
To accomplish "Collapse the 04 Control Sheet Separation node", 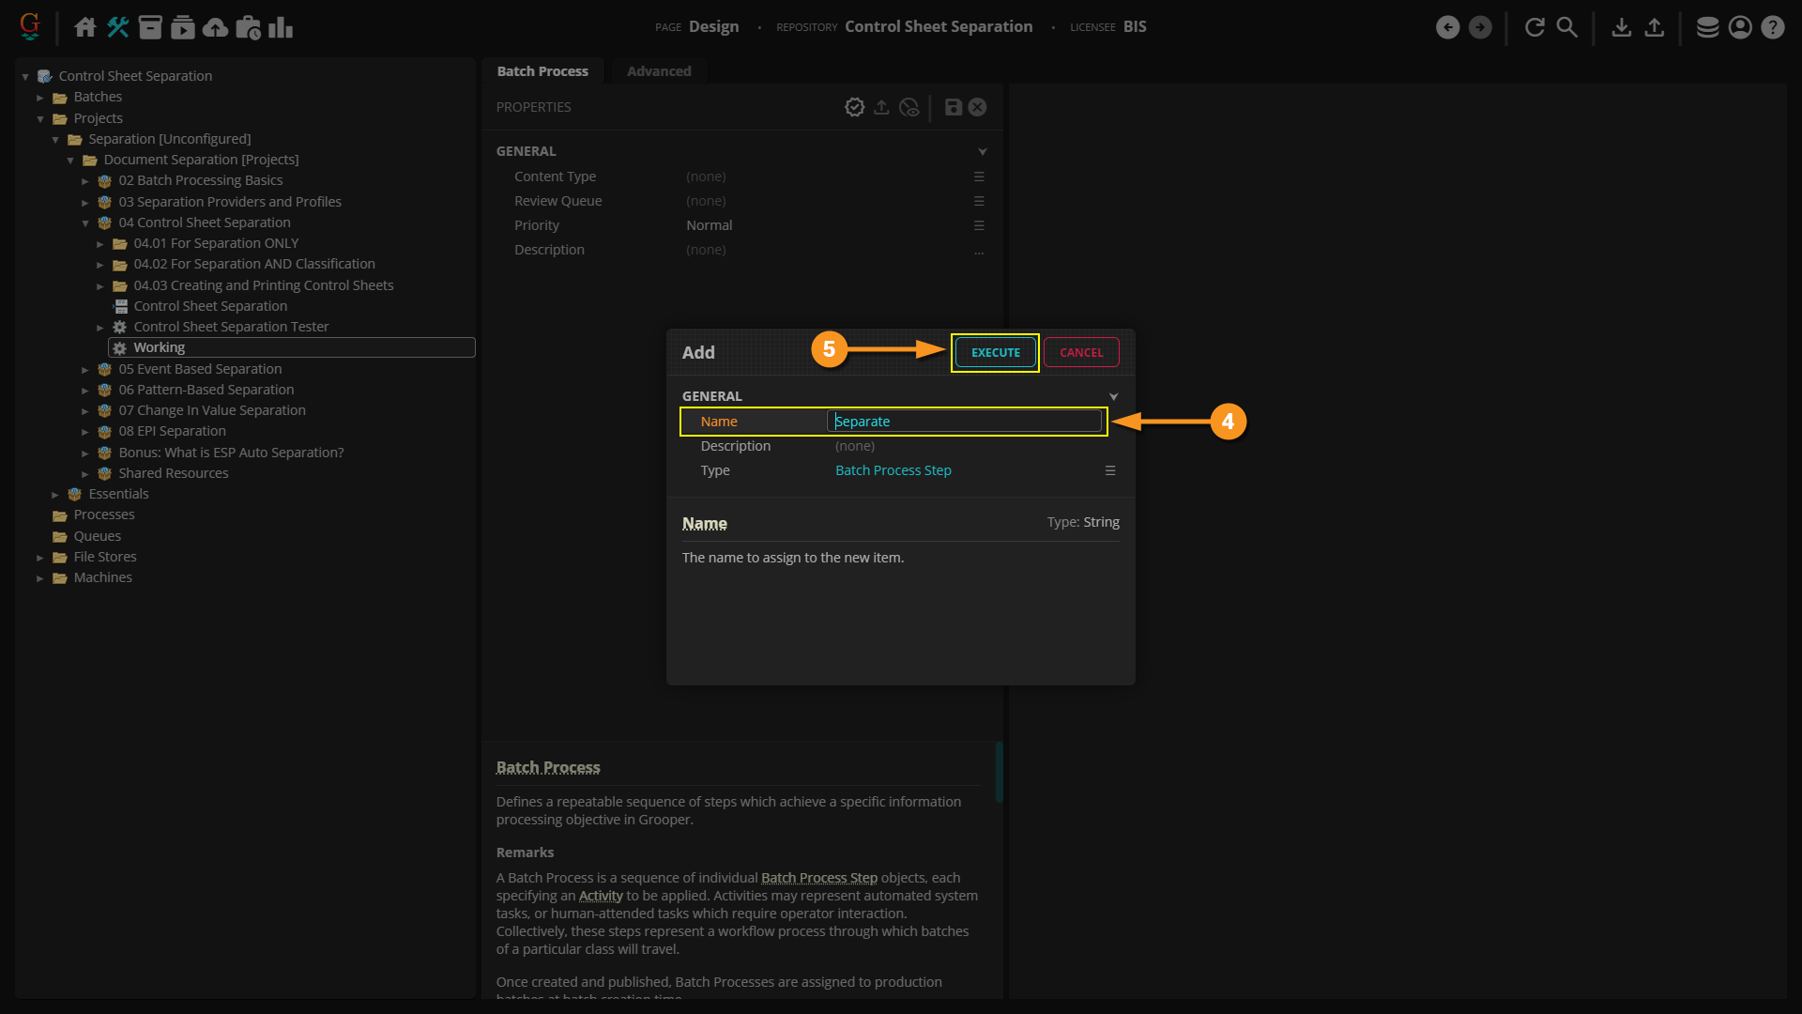I will coord(85,223).
